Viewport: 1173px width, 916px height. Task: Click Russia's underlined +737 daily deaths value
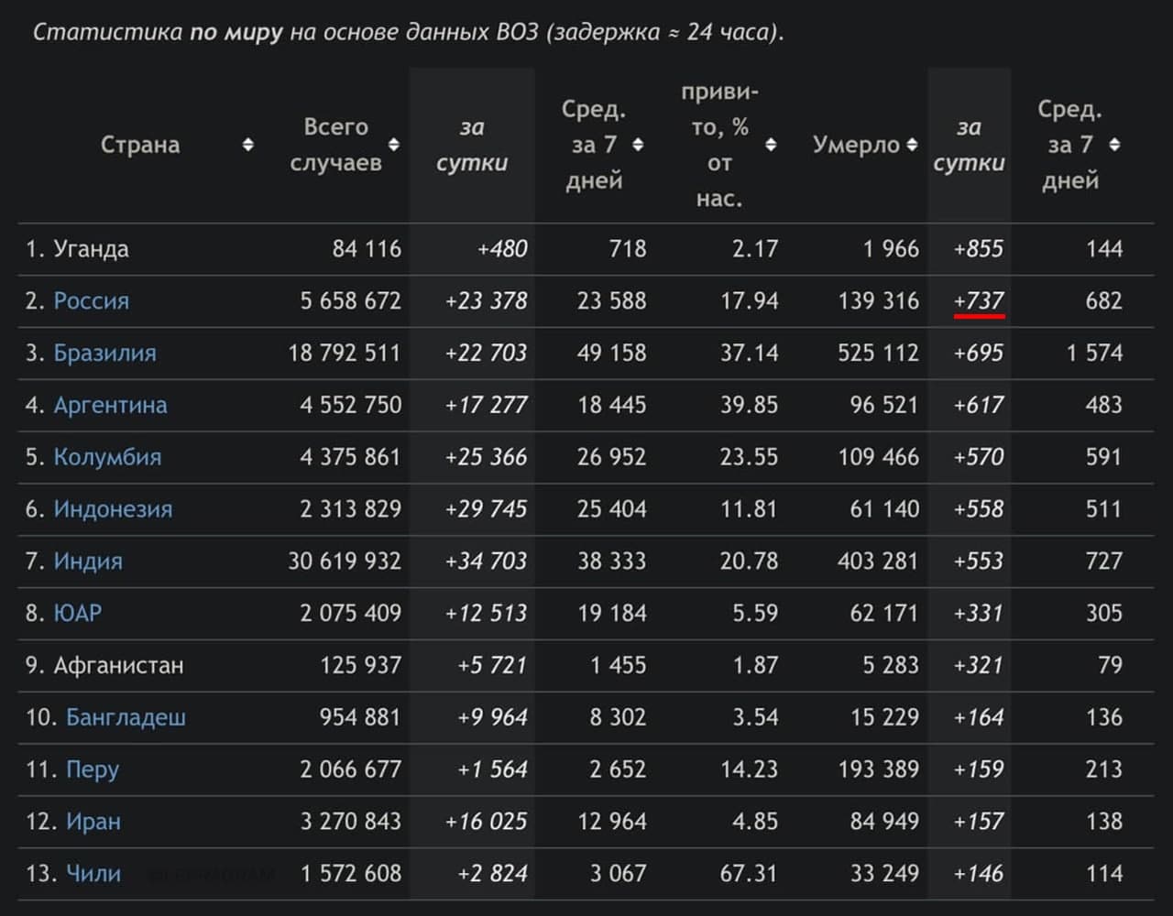tap(979, 300)
